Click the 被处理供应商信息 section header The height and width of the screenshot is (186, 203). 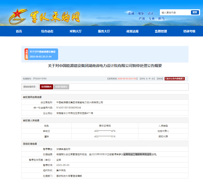32,97
